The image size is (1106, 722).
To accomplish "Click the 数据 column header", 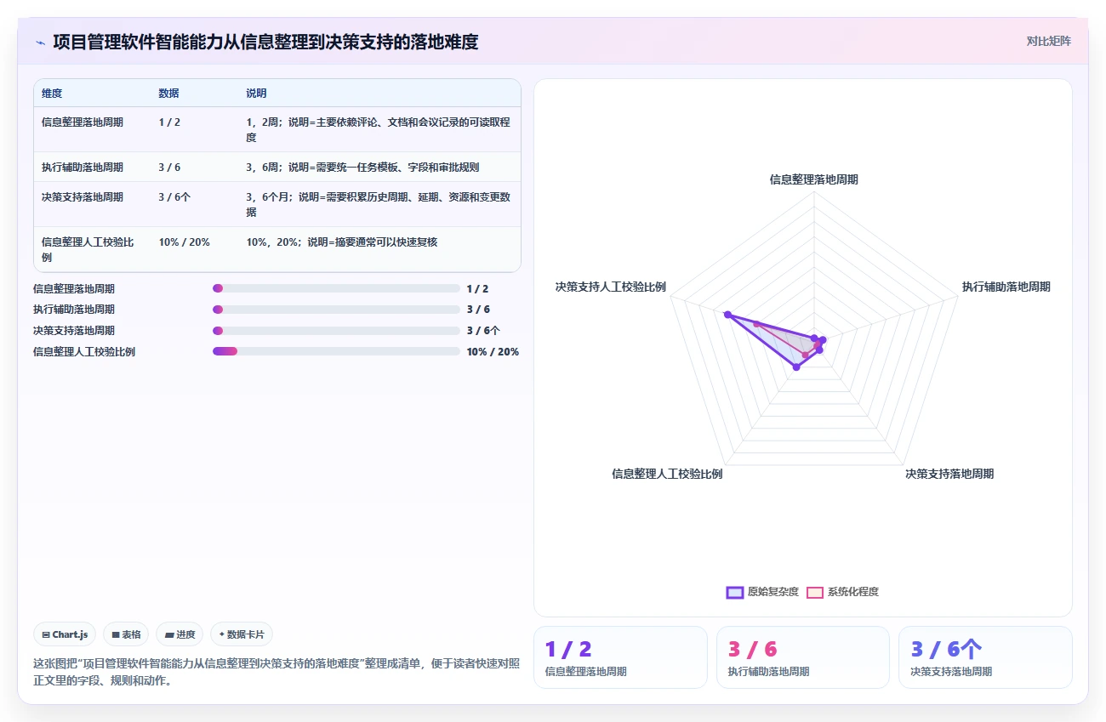I will (168, 94).
